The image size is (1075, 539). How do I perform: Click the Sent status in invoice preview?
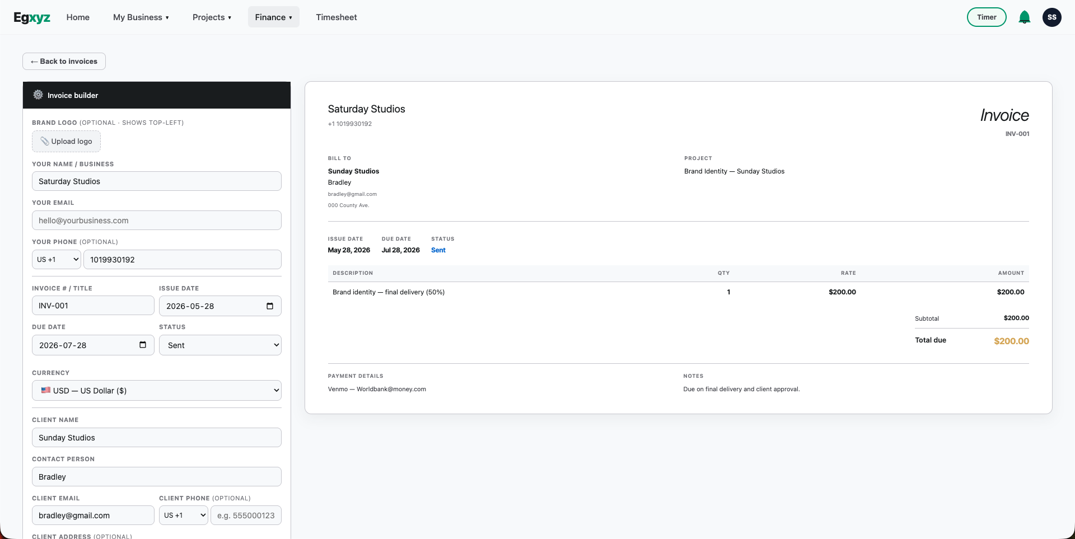pos(438,250)
